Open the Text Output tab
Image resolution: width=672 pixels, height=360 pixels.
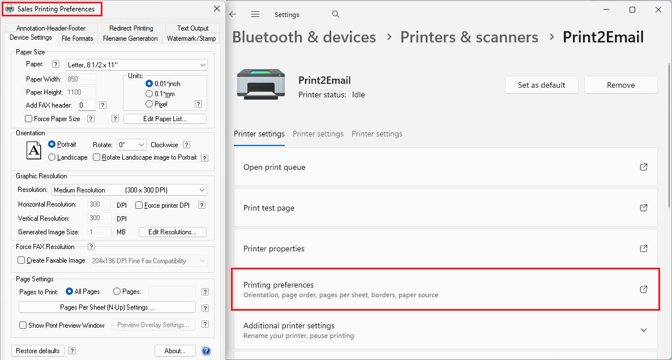pyautogui.click(x=192, y=28)
